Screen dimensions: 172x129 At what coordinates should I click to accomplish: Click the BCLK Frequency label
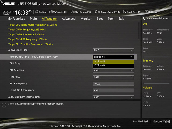[x=18, y=84]
